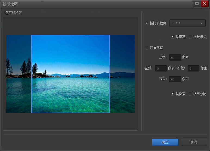Switch units to 按百分比
Image resolution: width=210 pixels, height=151 pixels.
(x=190, y=94)
